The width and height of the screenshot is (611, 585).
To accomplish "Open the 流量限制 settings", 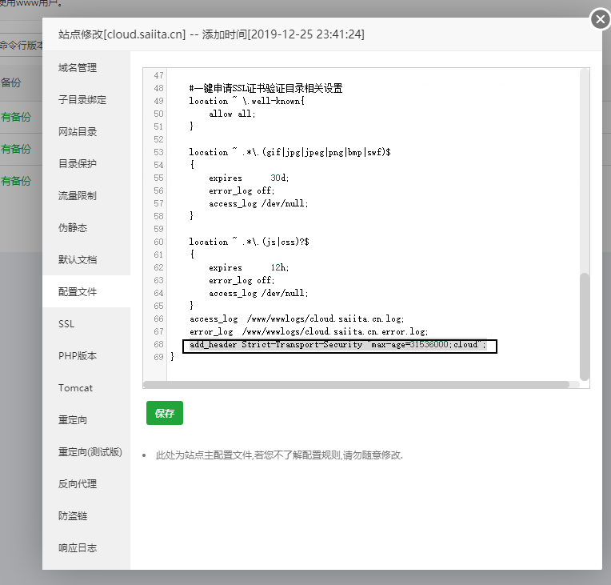I will 77,196.
